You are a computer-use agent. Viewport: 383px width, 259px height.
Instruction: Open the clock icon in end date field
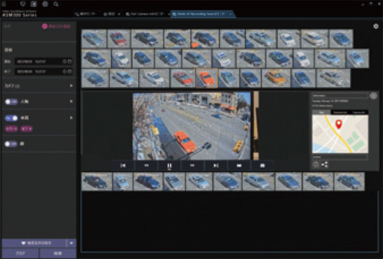[x=64, y=71]
